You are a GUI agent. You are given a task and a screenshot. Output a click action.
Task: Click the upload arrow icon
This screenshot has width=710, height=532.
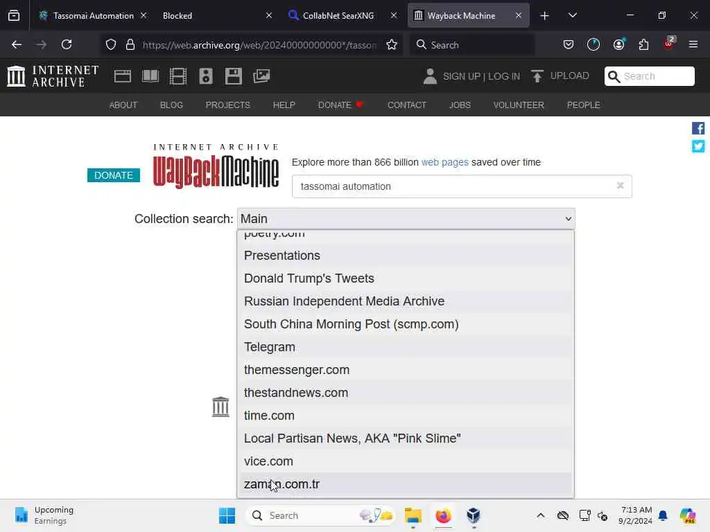[x=537, y=76]
